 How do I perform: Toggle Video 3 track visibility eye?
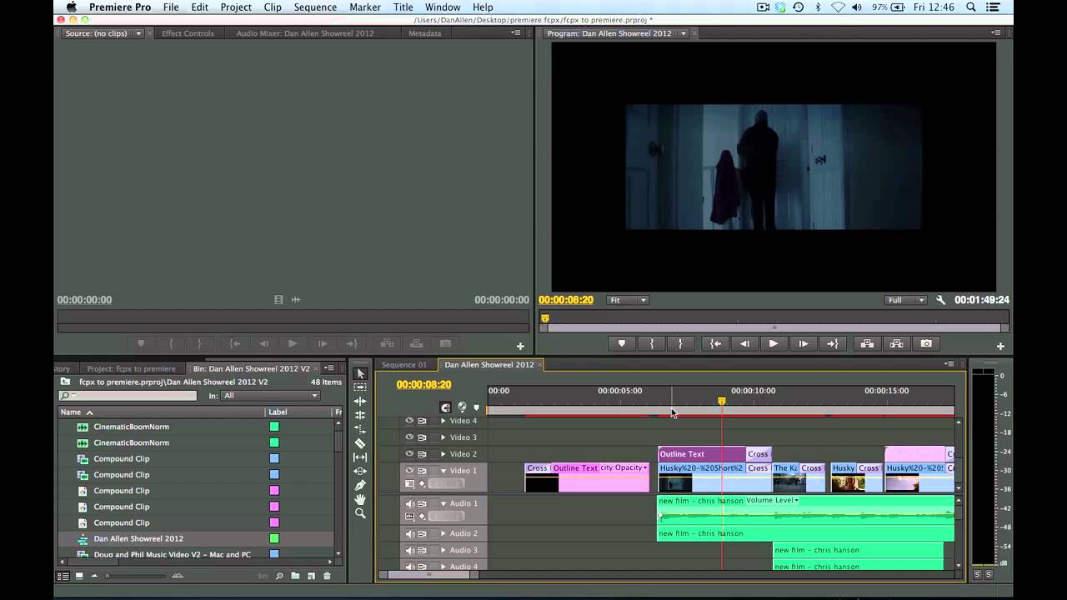[x=409, y=437]
